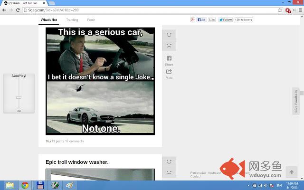Viewport: 304px width, 190px height.
Task: Share the car post on Facebook
Action: pos(169,58)
